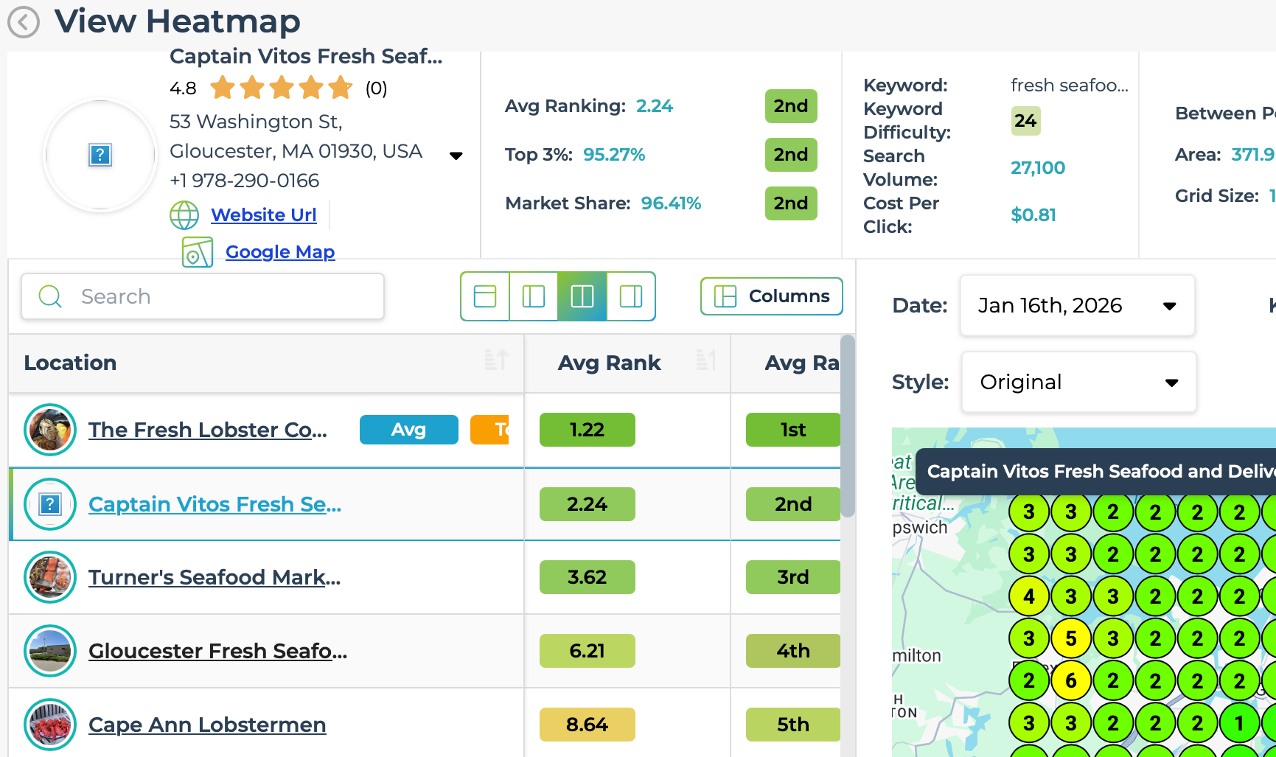
Task: Click the search volume value 27,100
Action: (1038, 168)
